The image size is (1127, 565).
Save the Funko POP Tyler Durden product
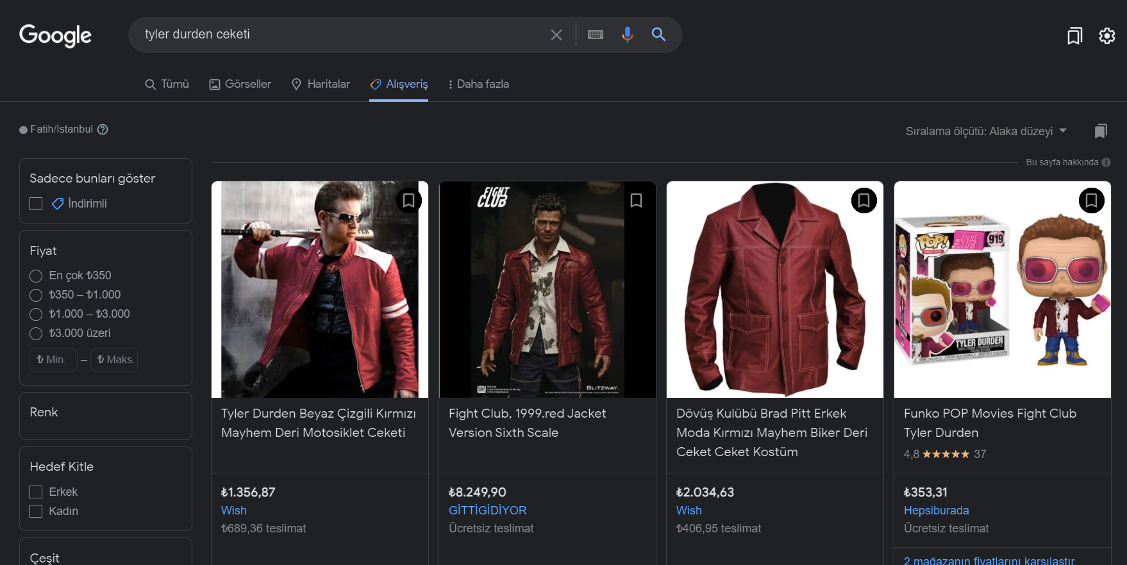point(1091,201)
